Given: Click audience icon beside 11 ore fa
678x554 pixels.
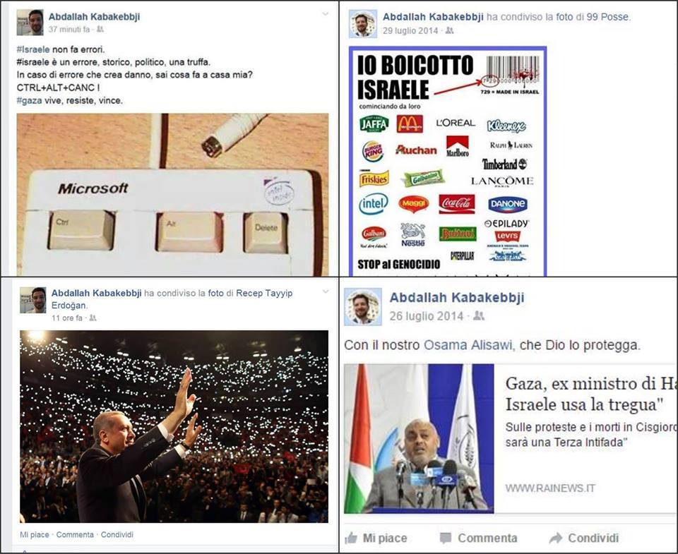Looking at the screenshot, I should (x=93, y=318).
